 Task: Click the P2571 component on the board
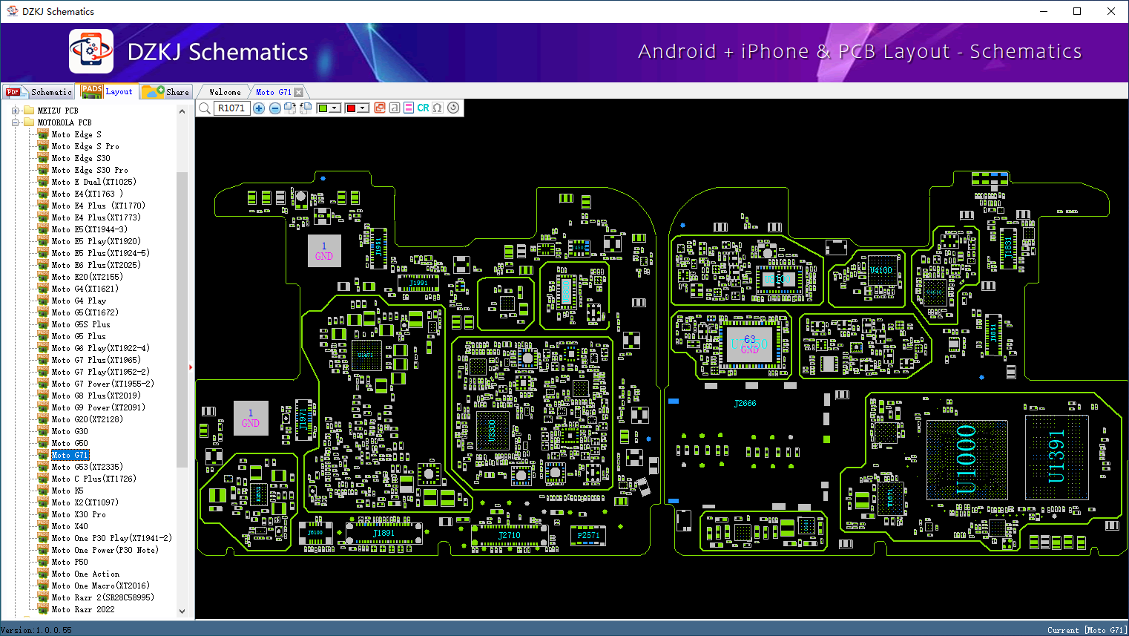point(588,535)
